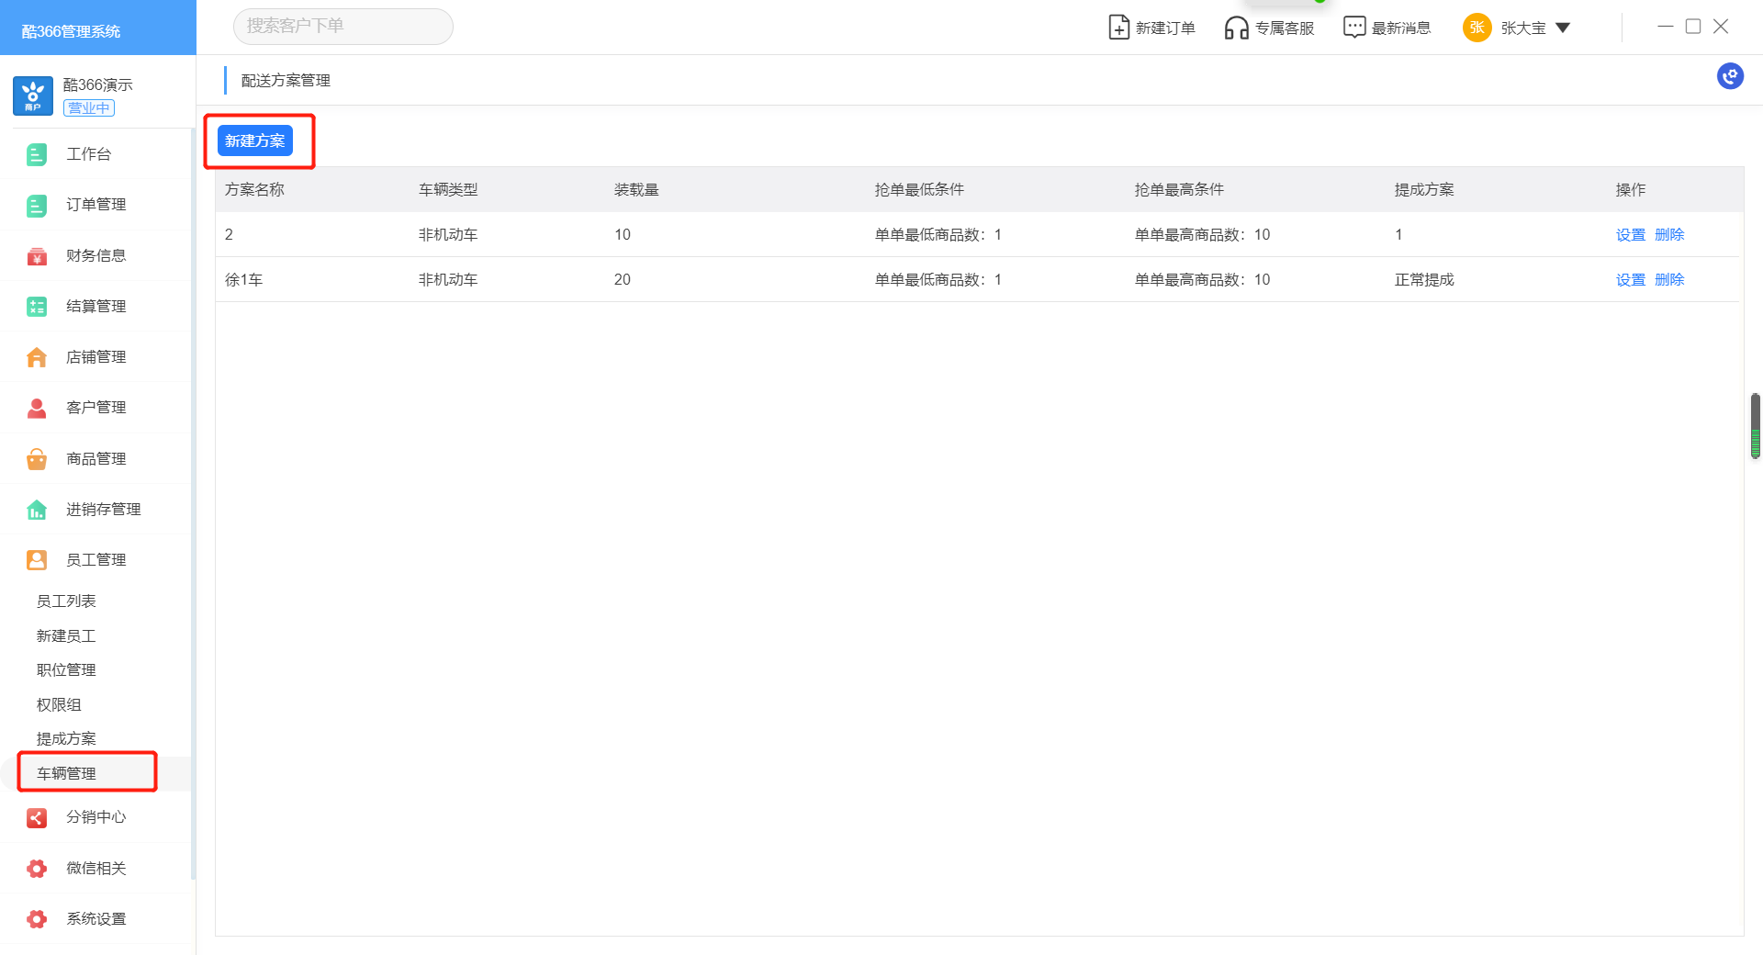
Task: Open 车辆管理 submenu item
Action: (66, 773)
